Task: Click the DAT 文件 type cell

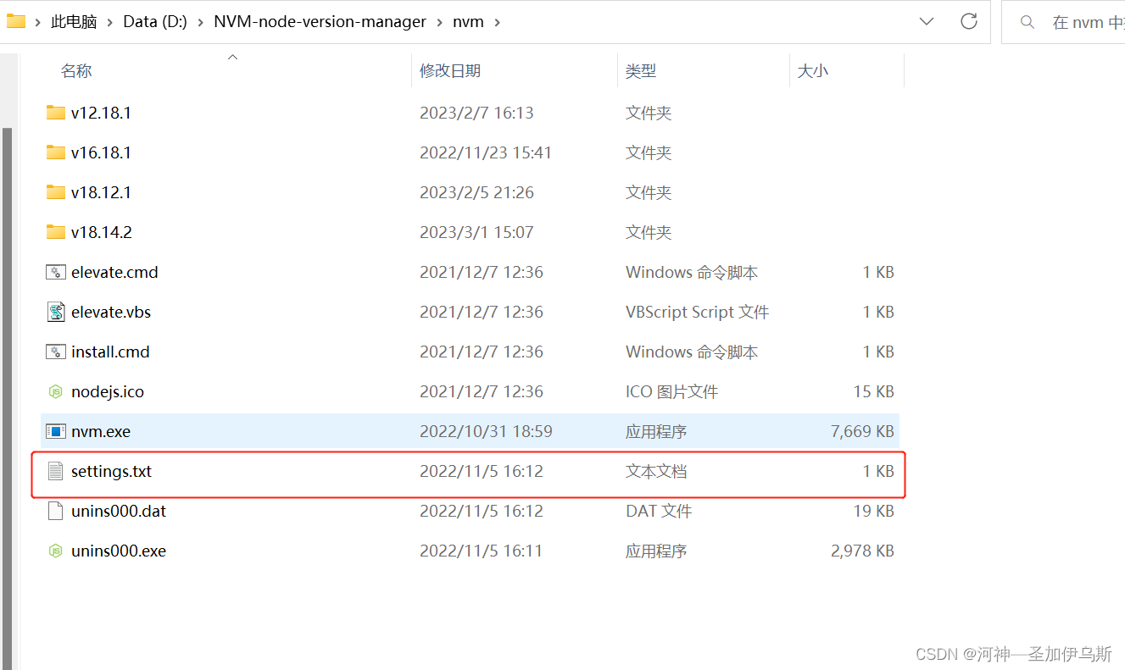Action: click(659, 511)
